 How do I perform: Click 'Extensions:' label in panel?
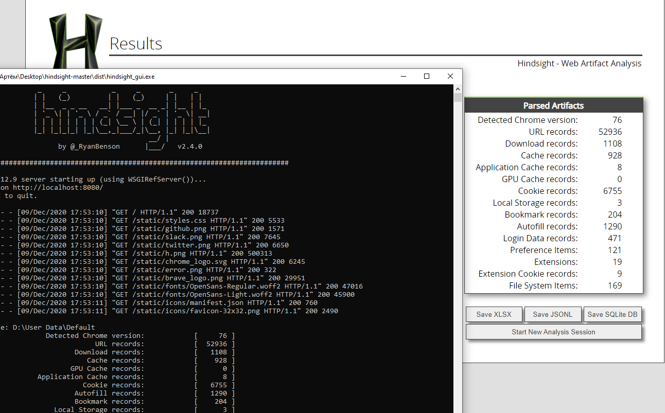[x=556, y=262]
